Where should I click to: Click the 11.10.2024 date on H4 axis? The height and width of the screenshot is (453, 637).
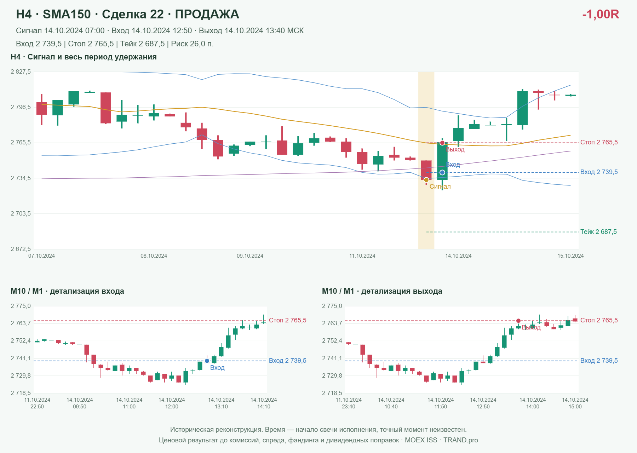362,256
